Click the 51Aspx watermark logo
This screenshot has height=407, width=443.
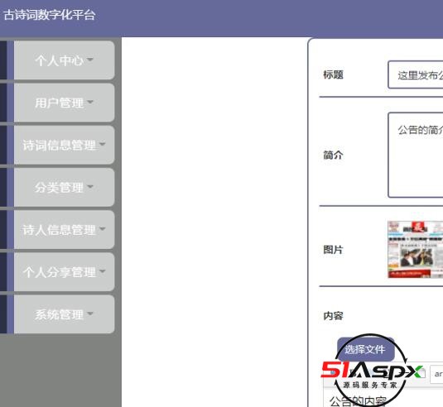click(x=371, y=371)
